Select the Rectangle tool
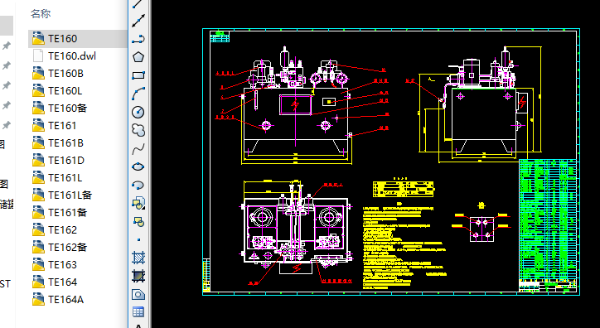The width and height of the screenshot is (600, 328). 138,75
